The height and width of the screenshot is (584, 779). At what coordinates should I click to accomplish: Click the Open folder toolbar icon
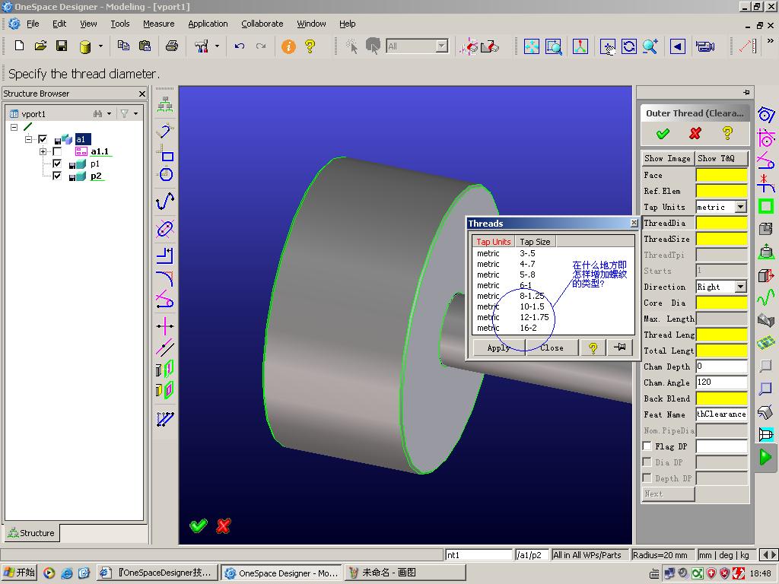click(x=40, y=46)
